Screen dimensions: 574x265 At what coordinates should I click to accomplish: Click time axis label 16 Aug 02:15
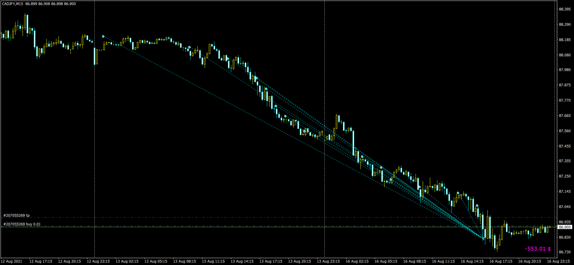click(x=357, y=261)
